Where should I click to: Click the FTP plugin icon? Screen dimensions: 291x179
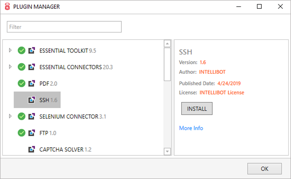click(x=32, y=133)
